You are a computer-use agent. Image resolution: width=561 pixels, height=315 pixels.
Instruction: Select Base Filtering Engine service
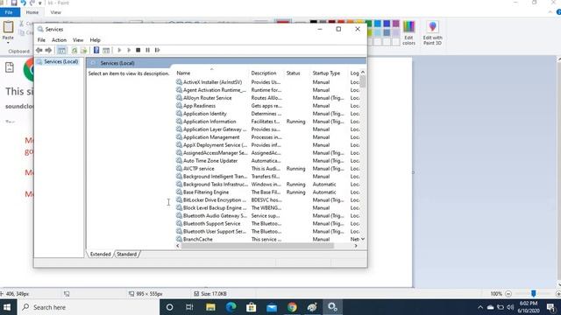point(206,192)
